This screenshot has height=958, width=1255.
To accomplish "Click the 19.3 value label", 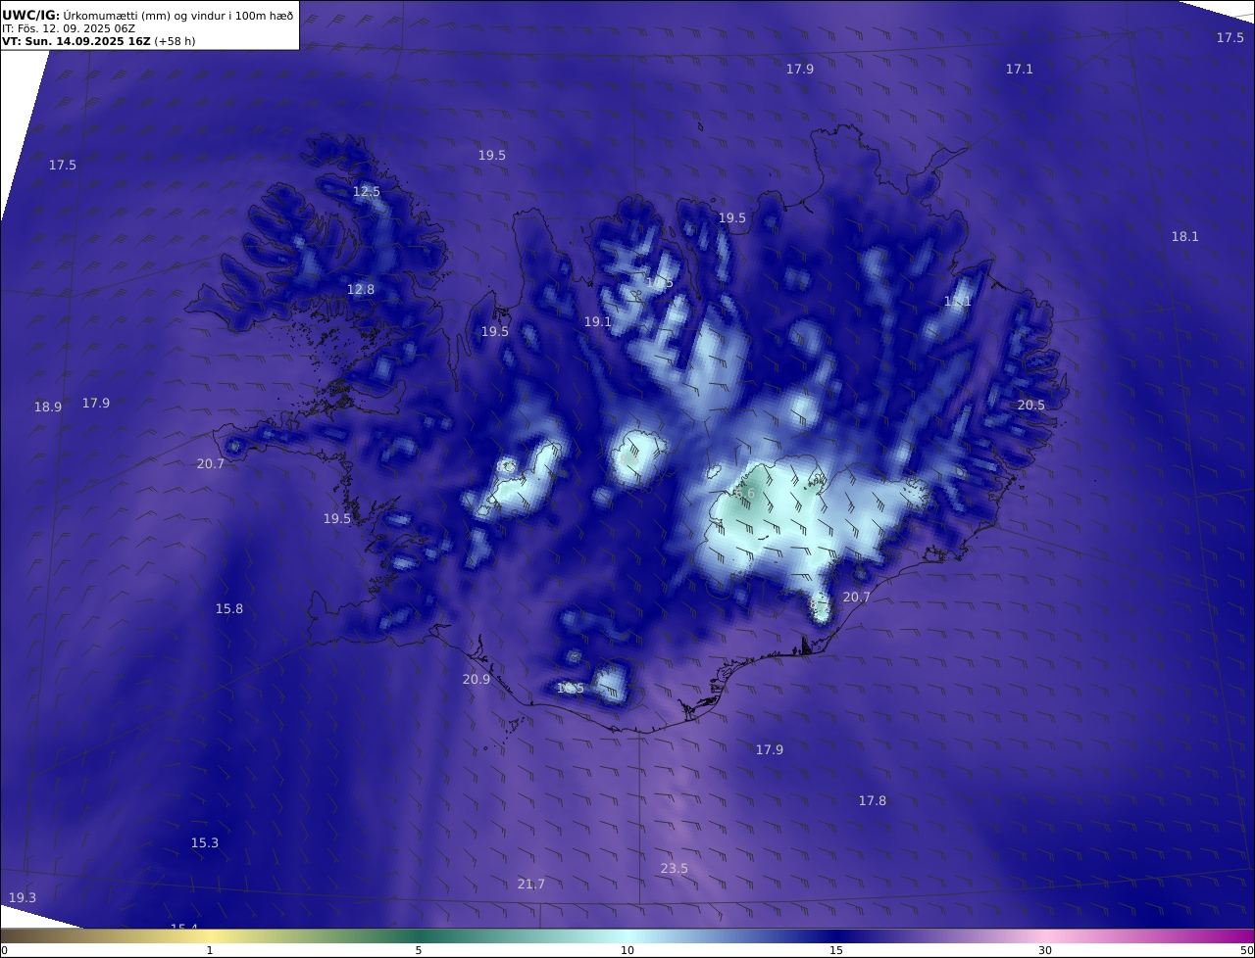I will (x=23, y=897).
